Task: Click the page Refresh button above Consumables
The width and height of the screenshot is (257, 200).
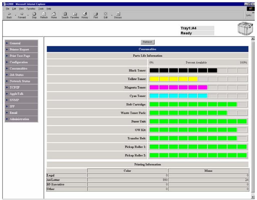Action: (x=148, y=42)
